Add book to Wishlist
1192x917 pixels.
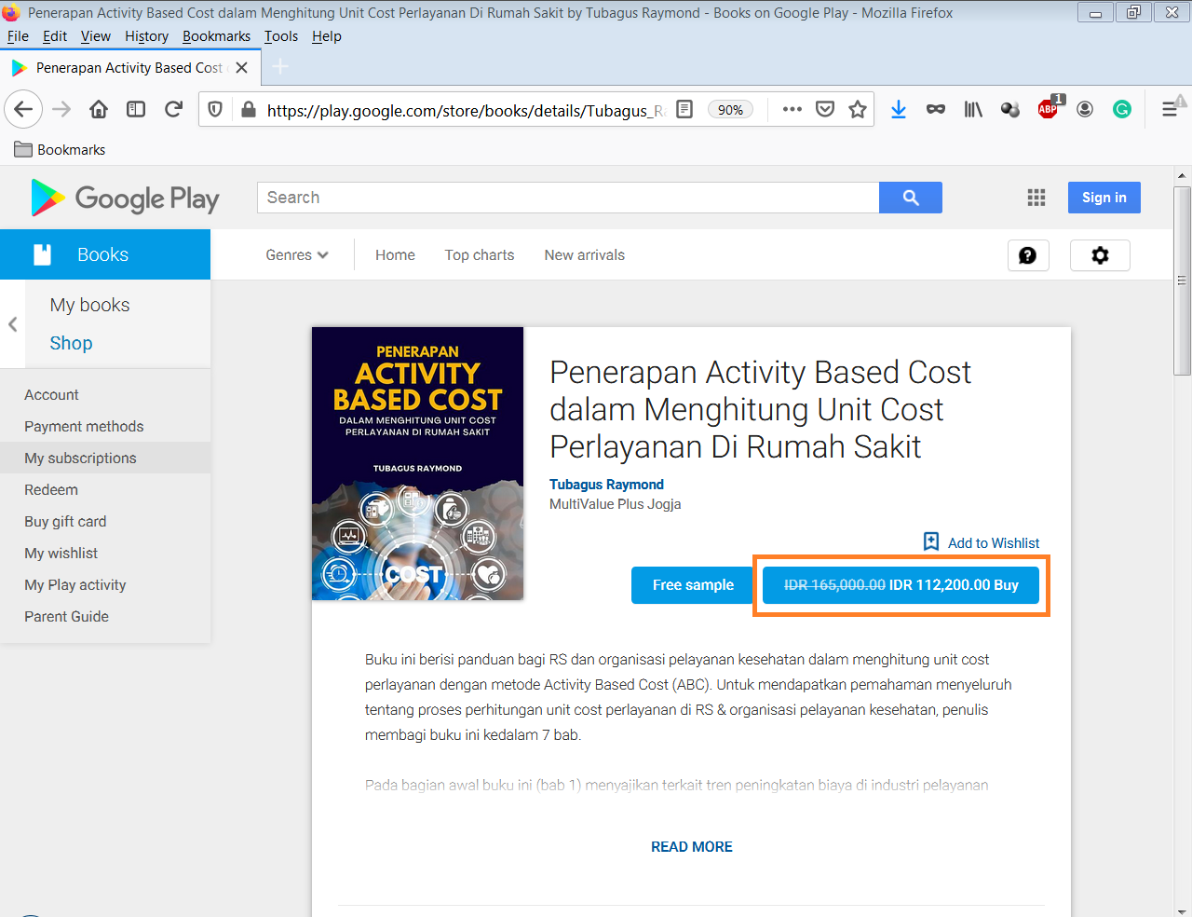coord(982,542)
